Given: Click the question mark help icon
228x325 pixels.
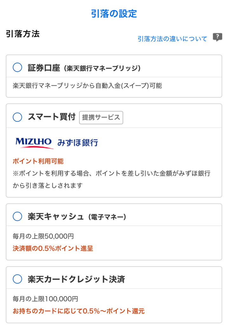Looking at the screenshot, I should (217, 37).
